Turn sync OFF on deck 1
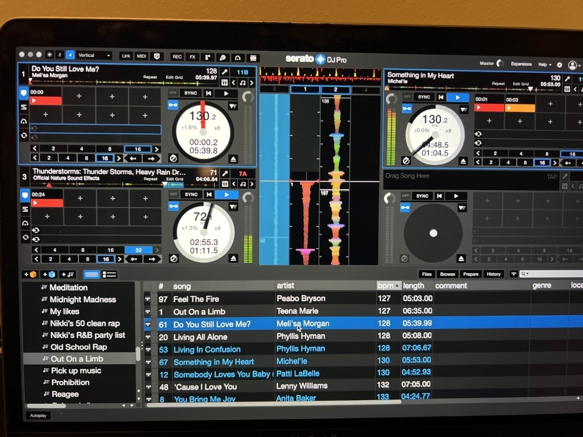 [173, 93]
